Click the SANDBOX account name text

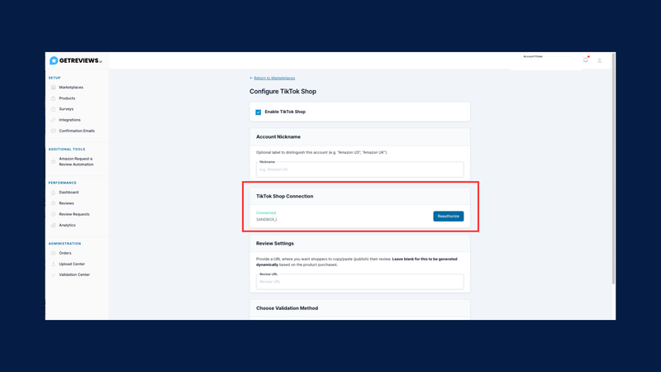coord(266,220)
